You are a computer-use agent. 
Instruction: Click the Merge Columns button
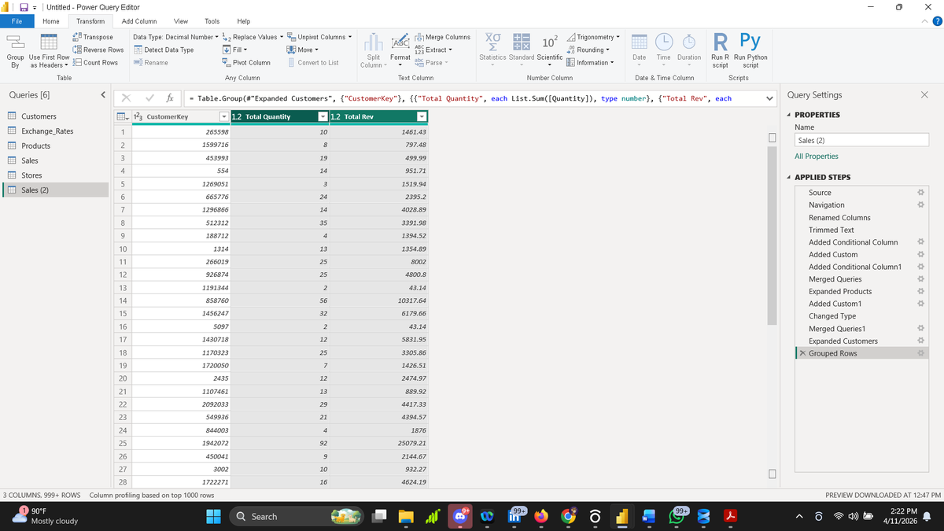442,37
